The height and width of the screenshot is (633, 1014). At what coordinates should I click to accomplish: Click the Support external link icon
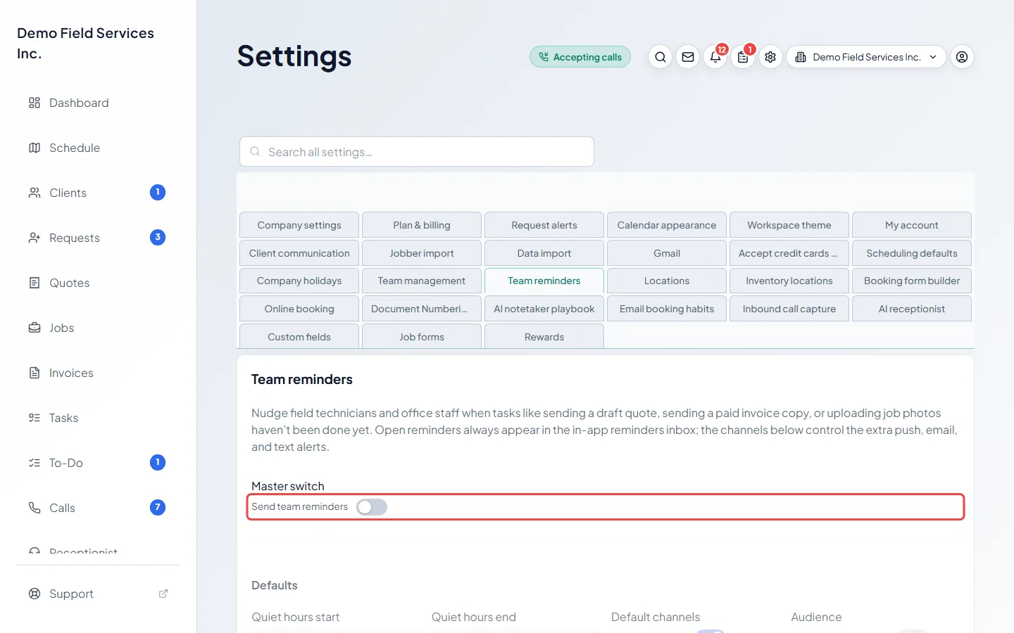point(163,594)
